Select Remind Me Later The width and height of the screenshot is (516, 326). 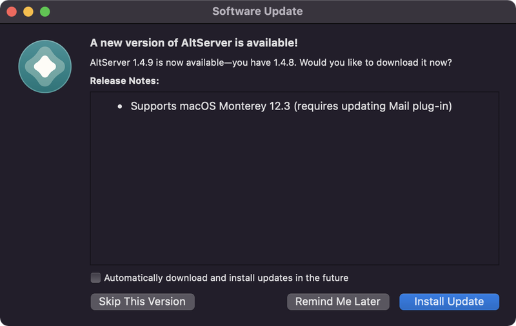pyautogui.click(x=338, y=302)
